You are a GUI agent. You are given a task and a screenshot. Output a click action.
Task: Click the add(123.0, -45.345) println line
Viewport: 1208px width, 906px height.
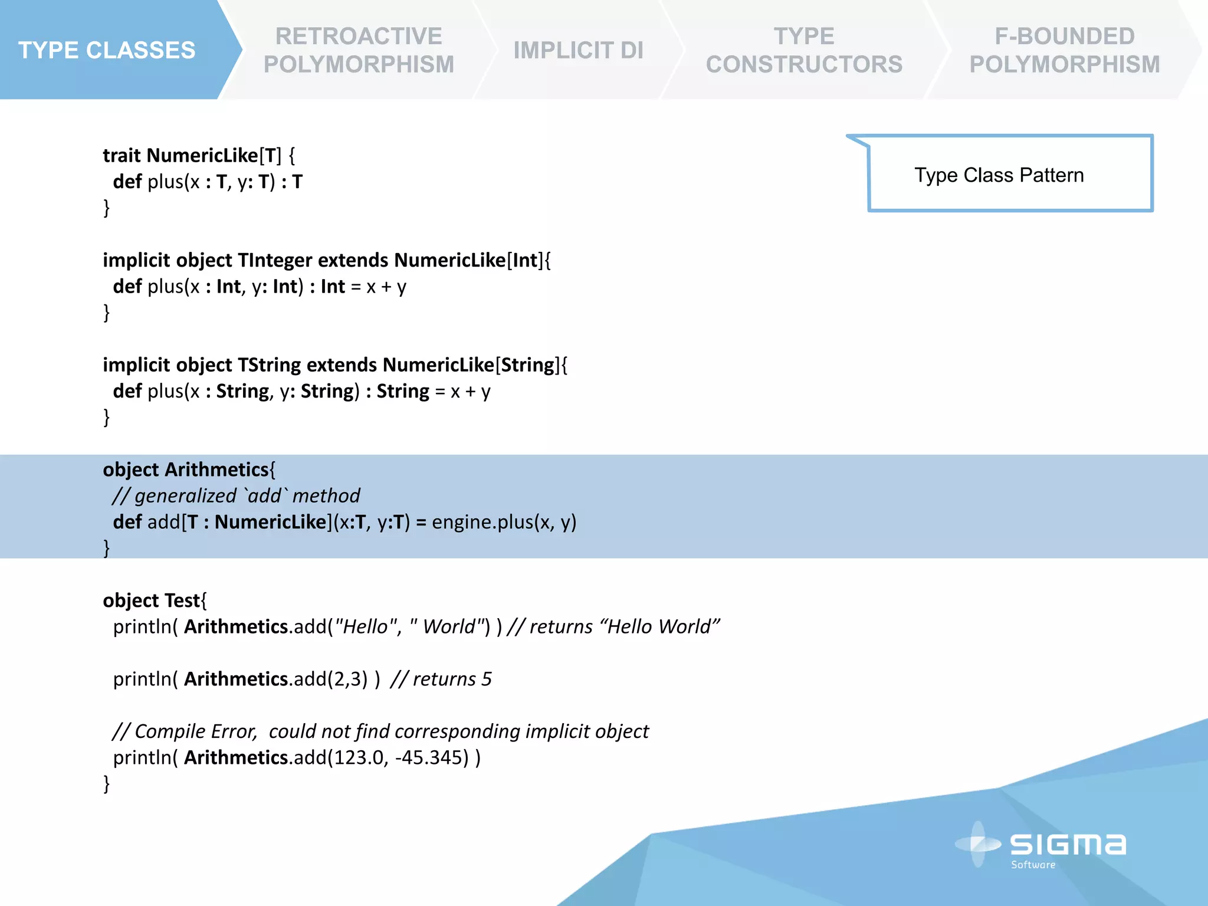point(297,757)
